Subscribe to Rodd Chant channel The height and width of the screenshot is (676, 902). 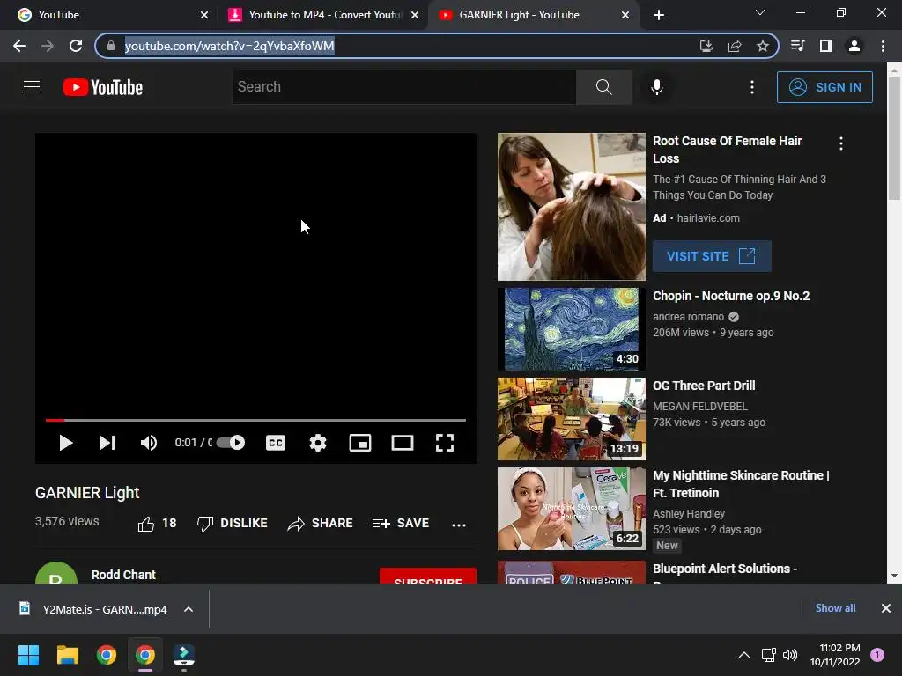tap(427, 576)
